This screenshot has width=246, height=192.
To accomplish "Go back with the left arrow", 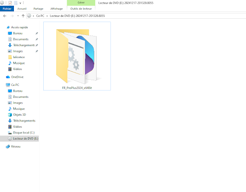I will point(5,16).
